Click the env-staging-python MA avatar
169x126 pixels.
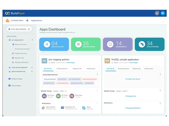[x=44, y=61]
